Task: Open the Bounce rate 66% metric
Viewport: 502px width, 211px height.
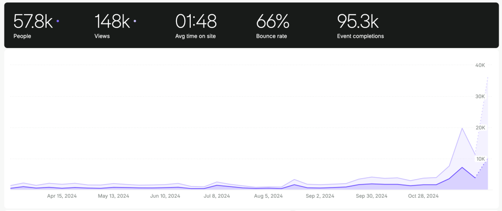Action: pyautogui.click(x=273, y=25)
